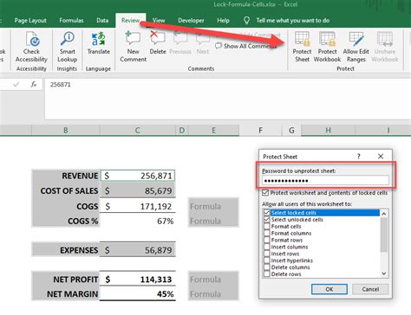Viewport: 411px width, 315px height.
Task: Click the Protect Sheet dialog help button
Action: [359, 157]
